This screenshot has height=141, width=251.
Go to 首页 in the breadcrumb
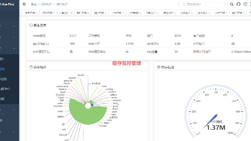coord(34,4)
